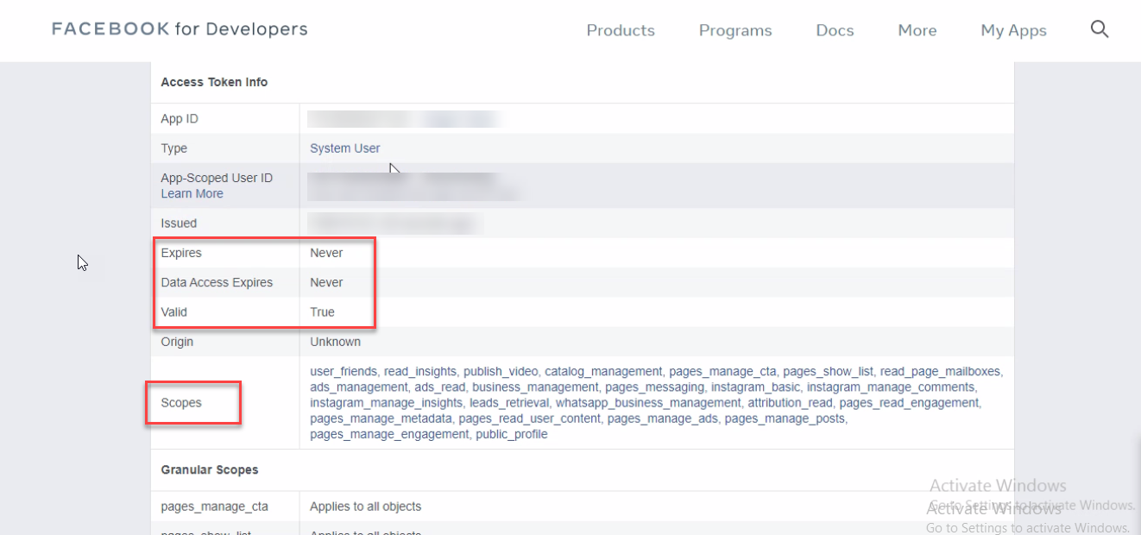
Task: Select the Access Token Info heading
Action: point(214,82)
